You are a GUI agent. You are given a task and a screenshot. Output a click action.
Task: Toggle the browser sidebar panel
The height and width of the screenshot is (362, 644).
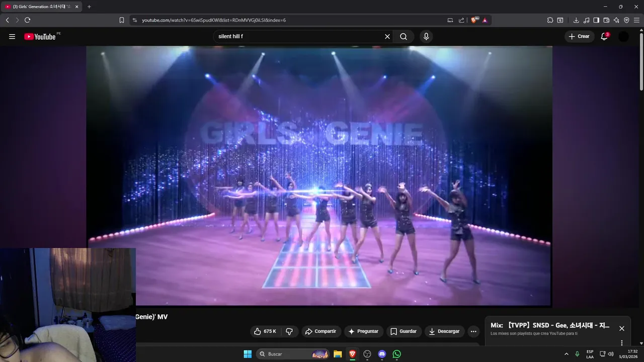click(596, 20)
